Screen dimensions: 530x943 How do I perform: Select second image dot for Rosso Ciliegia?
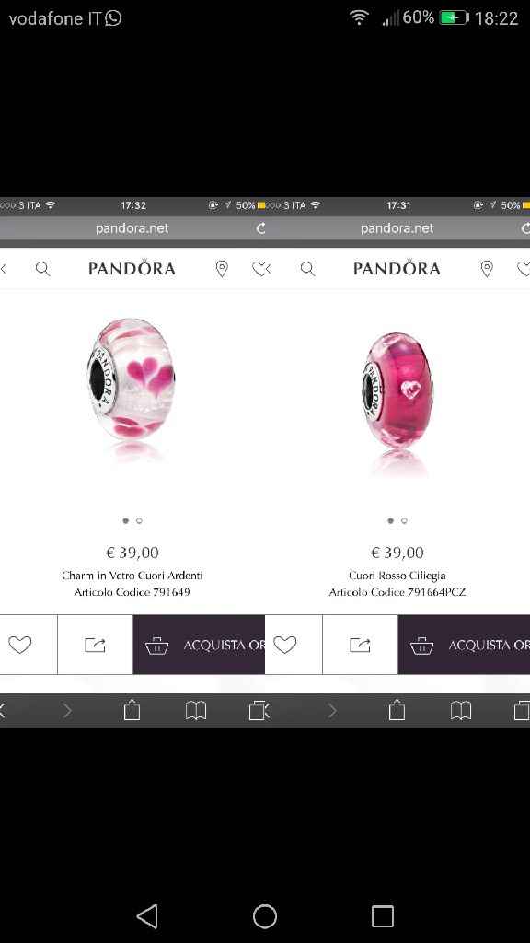pos(405,521)
